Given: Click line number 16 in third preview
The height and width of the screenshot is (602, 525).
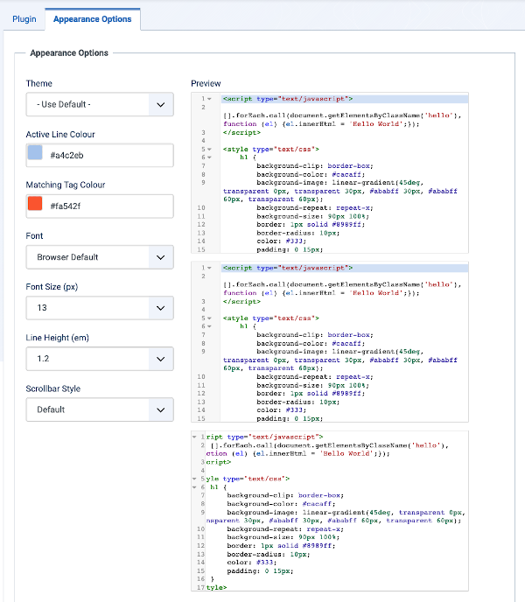Looking at the screenshot, I should pos(201,579).
